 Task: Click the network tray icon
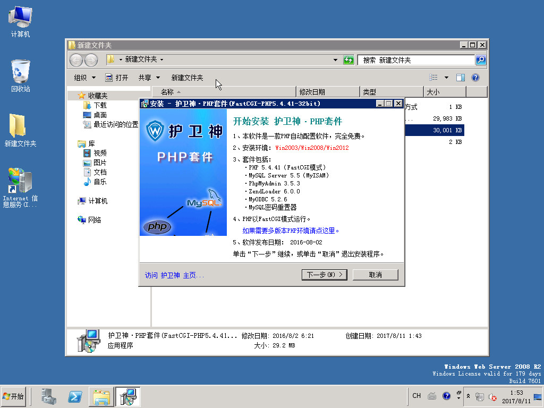[480, 396]
